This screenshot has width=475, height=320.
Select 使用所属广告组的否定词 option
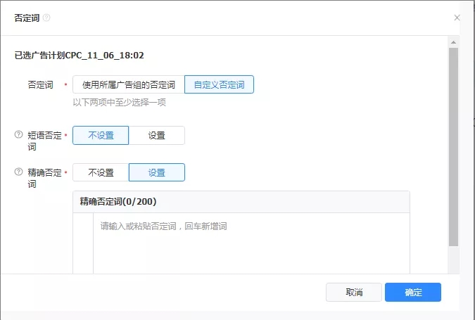(x=128, y=85)
